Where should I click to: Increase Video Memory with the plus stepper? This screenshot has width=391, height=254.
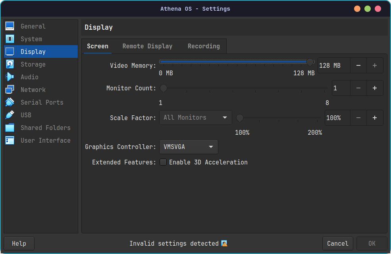(375, 65)
